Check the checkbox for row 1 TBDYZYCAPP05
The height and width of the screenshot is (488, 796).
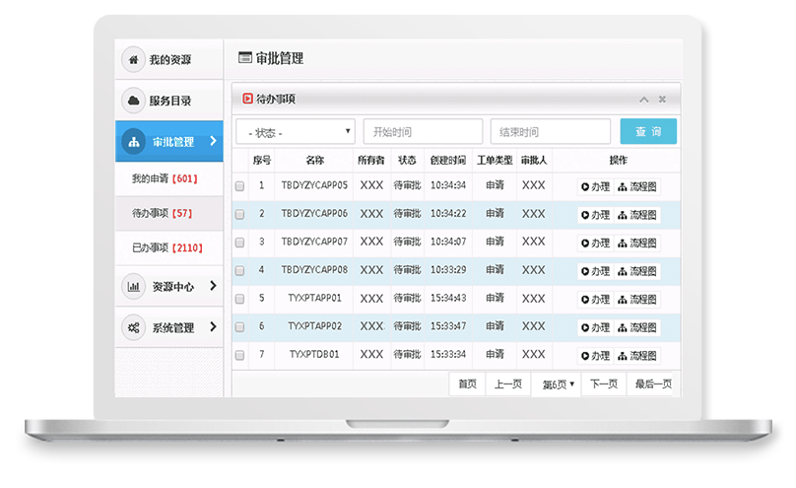tap(240, 186)
